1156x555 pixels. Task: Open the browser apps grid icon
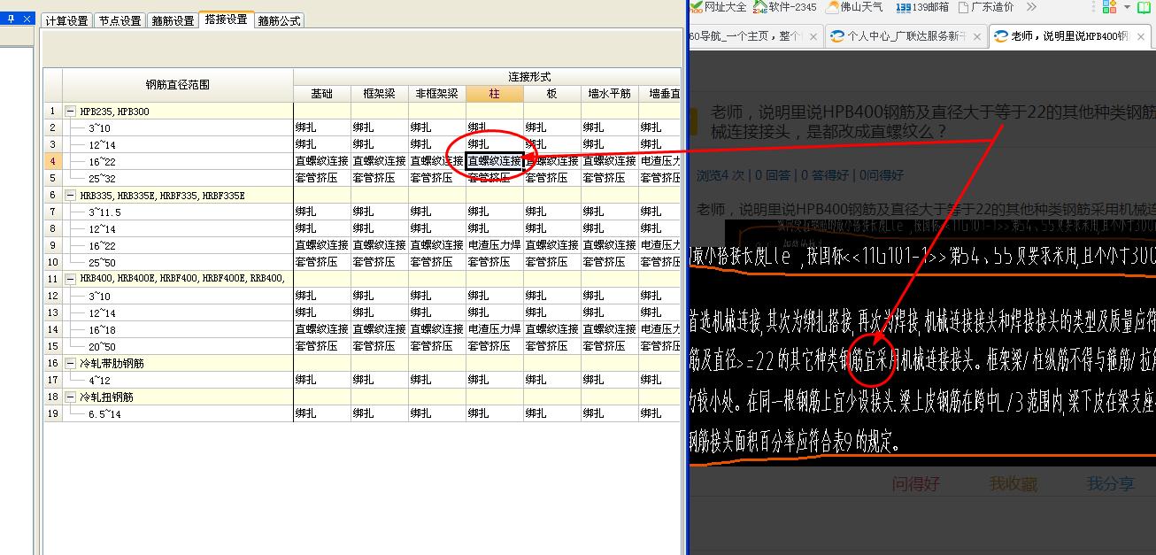pos(1109,7)
